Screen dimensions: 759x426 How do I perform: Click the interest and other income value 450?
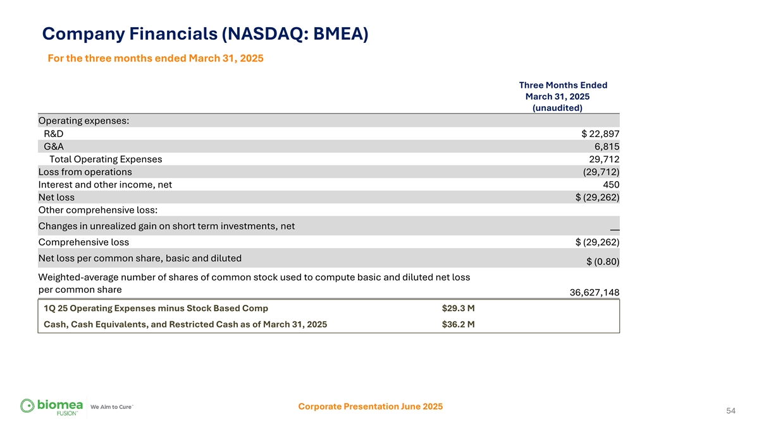point(610,184)
